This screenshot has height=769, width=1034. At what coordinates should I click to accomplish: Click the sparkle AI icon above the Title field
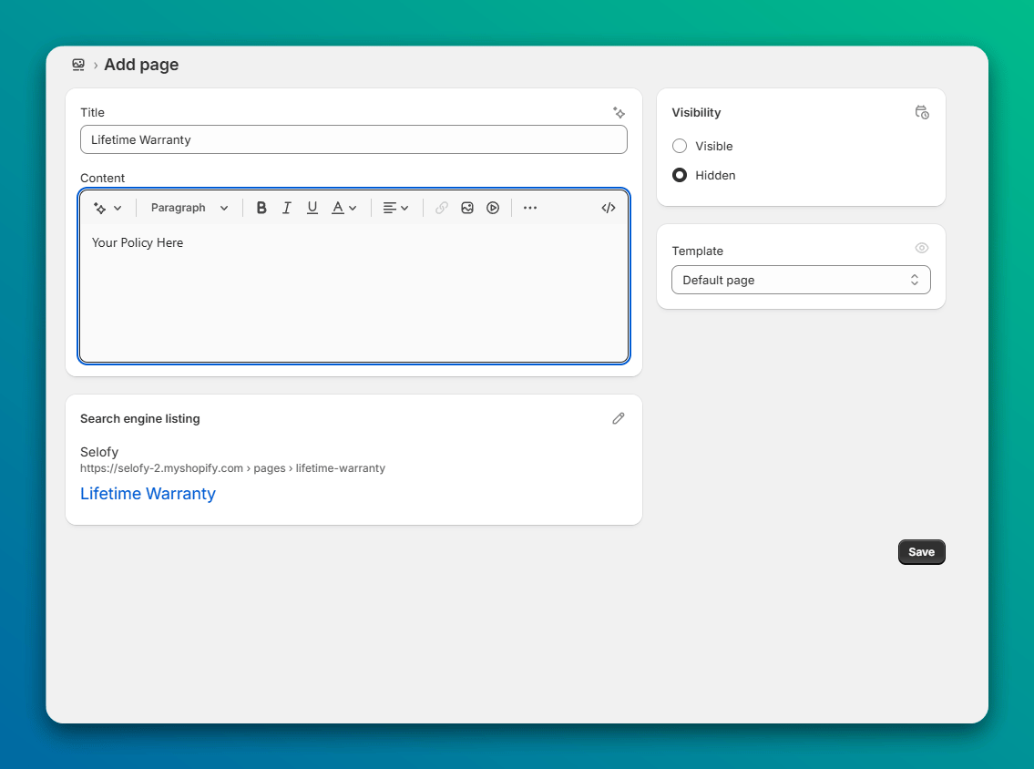coord(619,112)
